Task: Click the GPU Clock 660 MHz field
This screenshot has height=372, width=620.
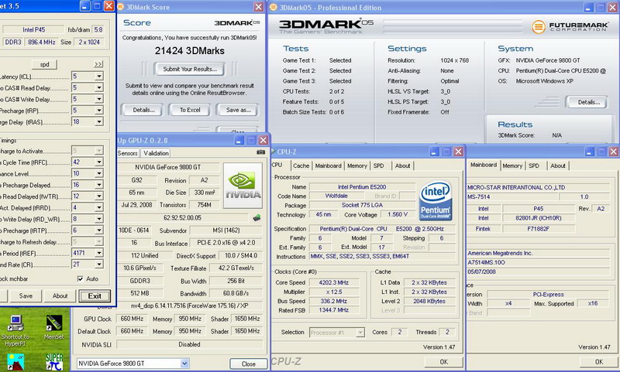Action: (132, 319)
